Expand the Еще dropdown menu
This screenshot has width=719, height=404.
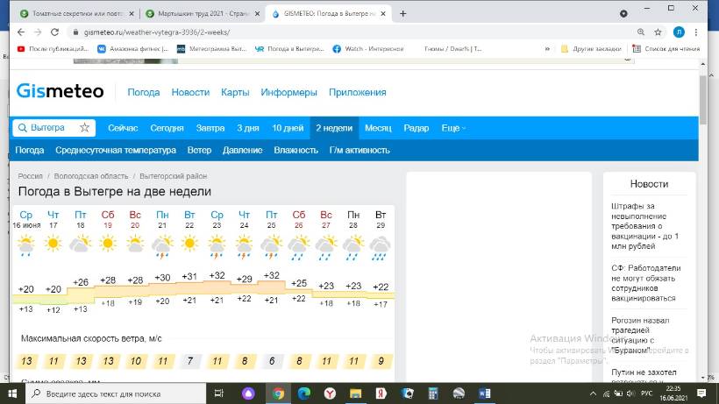[453, 128]
